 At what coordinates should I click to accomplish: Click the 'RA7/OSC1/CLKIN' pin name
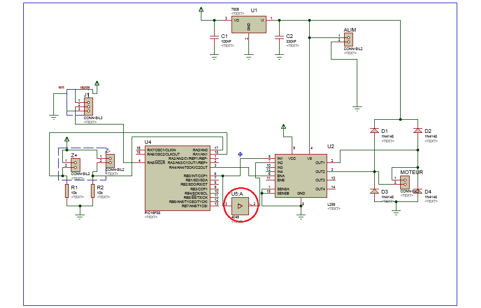click(x=162, y=150)
